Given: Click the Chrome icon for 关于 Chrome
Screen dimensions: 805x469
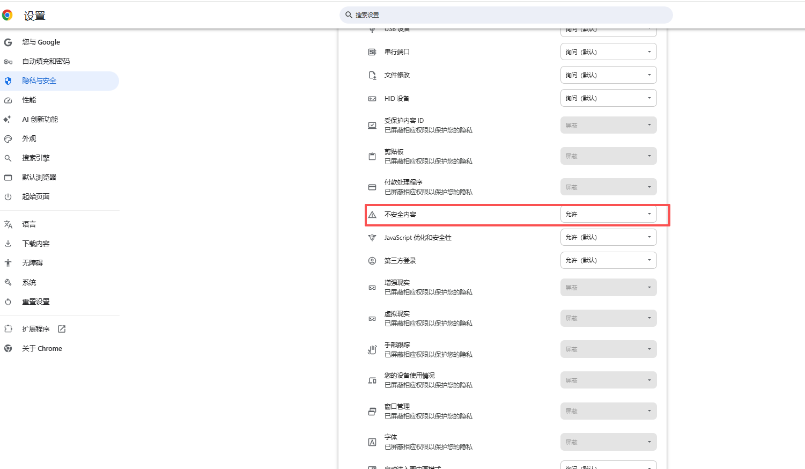Looking at the screenshot, I should tap(8, 348).
